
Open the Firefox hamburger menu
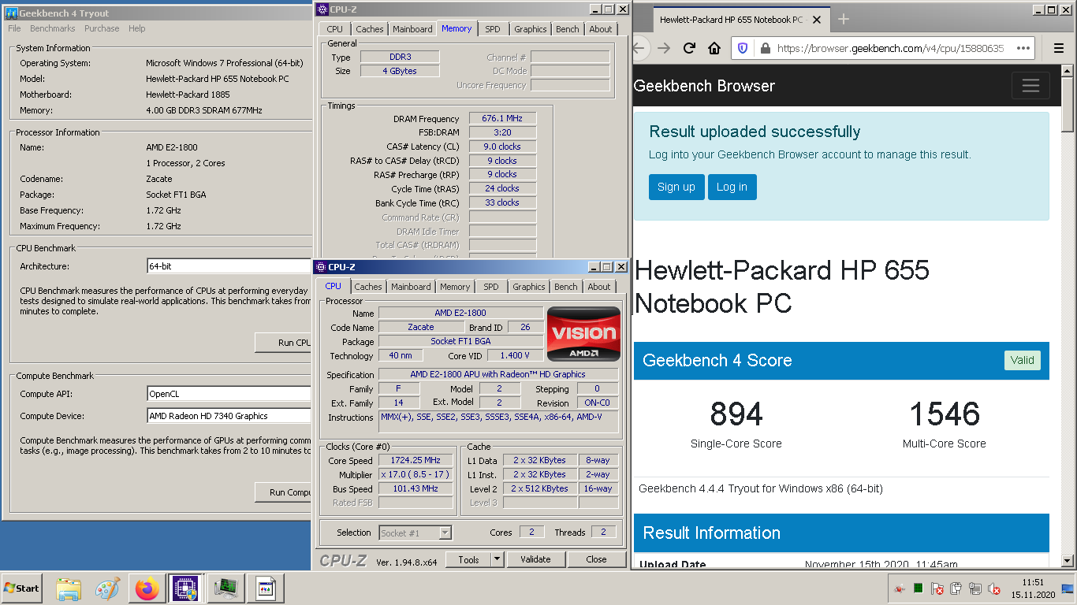(1059, 48)
